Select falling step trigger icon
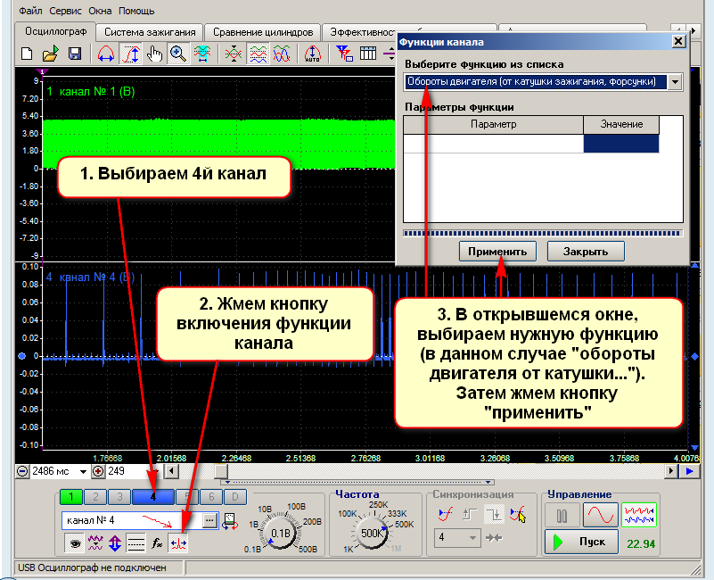 point(494,515)
